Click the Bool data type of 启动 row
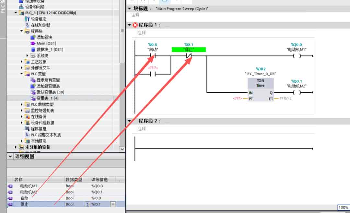 point(70,198)
